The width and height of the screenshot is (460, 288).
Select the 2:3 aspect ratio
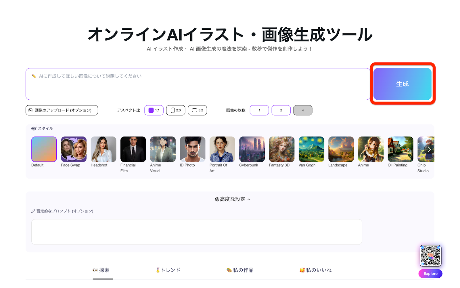click(176, 110)
